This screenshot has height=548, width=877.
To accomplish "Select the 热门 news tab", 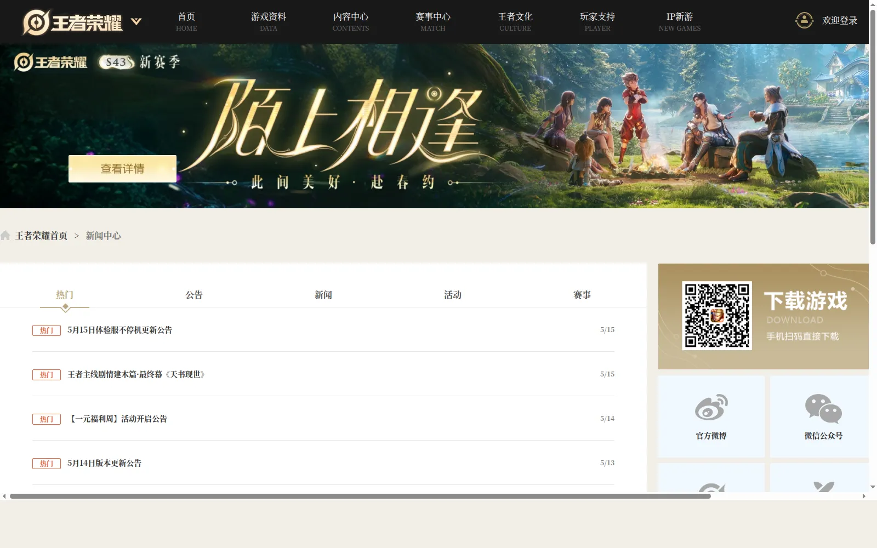I will (65, 295).
